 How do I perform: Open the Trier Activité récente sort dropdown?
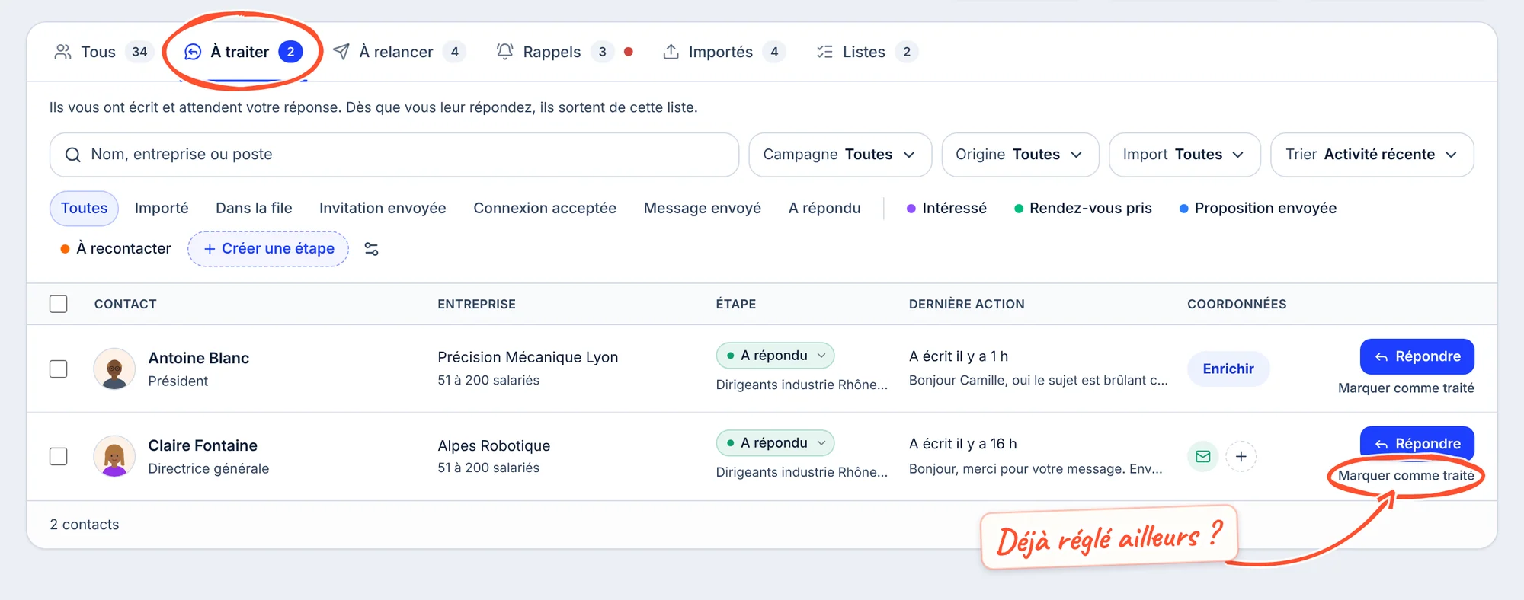coord(1372,155)
